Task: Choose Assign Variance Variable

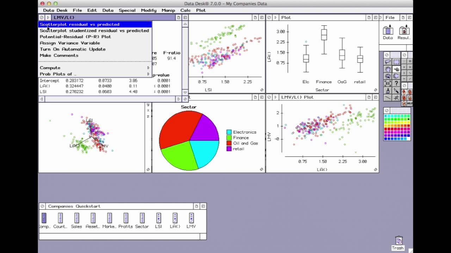Action: 95,43
